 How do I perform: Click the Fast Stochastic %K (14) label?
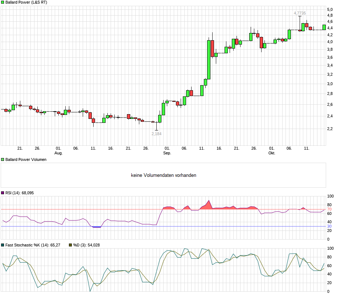click(33, 245)
